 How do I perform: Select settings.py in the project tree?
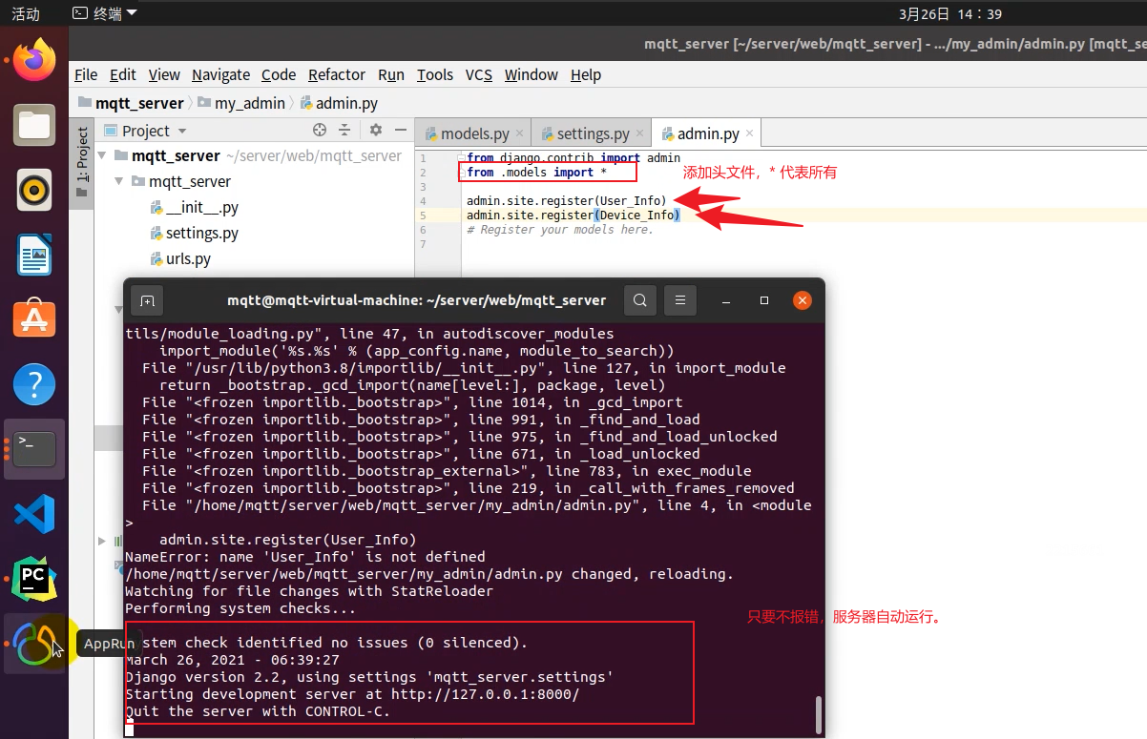(x=194, y=233)
